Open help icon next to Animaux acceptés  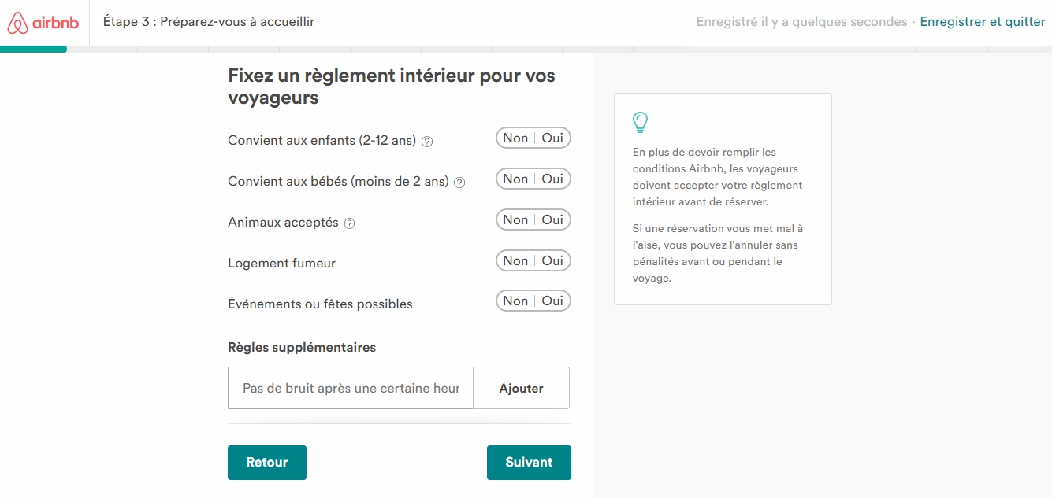coord(350,223)
